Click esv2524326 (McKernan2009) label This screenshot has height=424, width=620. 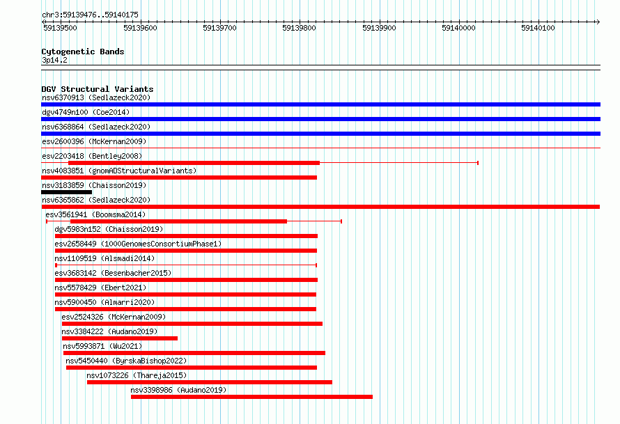click(114, 317)
